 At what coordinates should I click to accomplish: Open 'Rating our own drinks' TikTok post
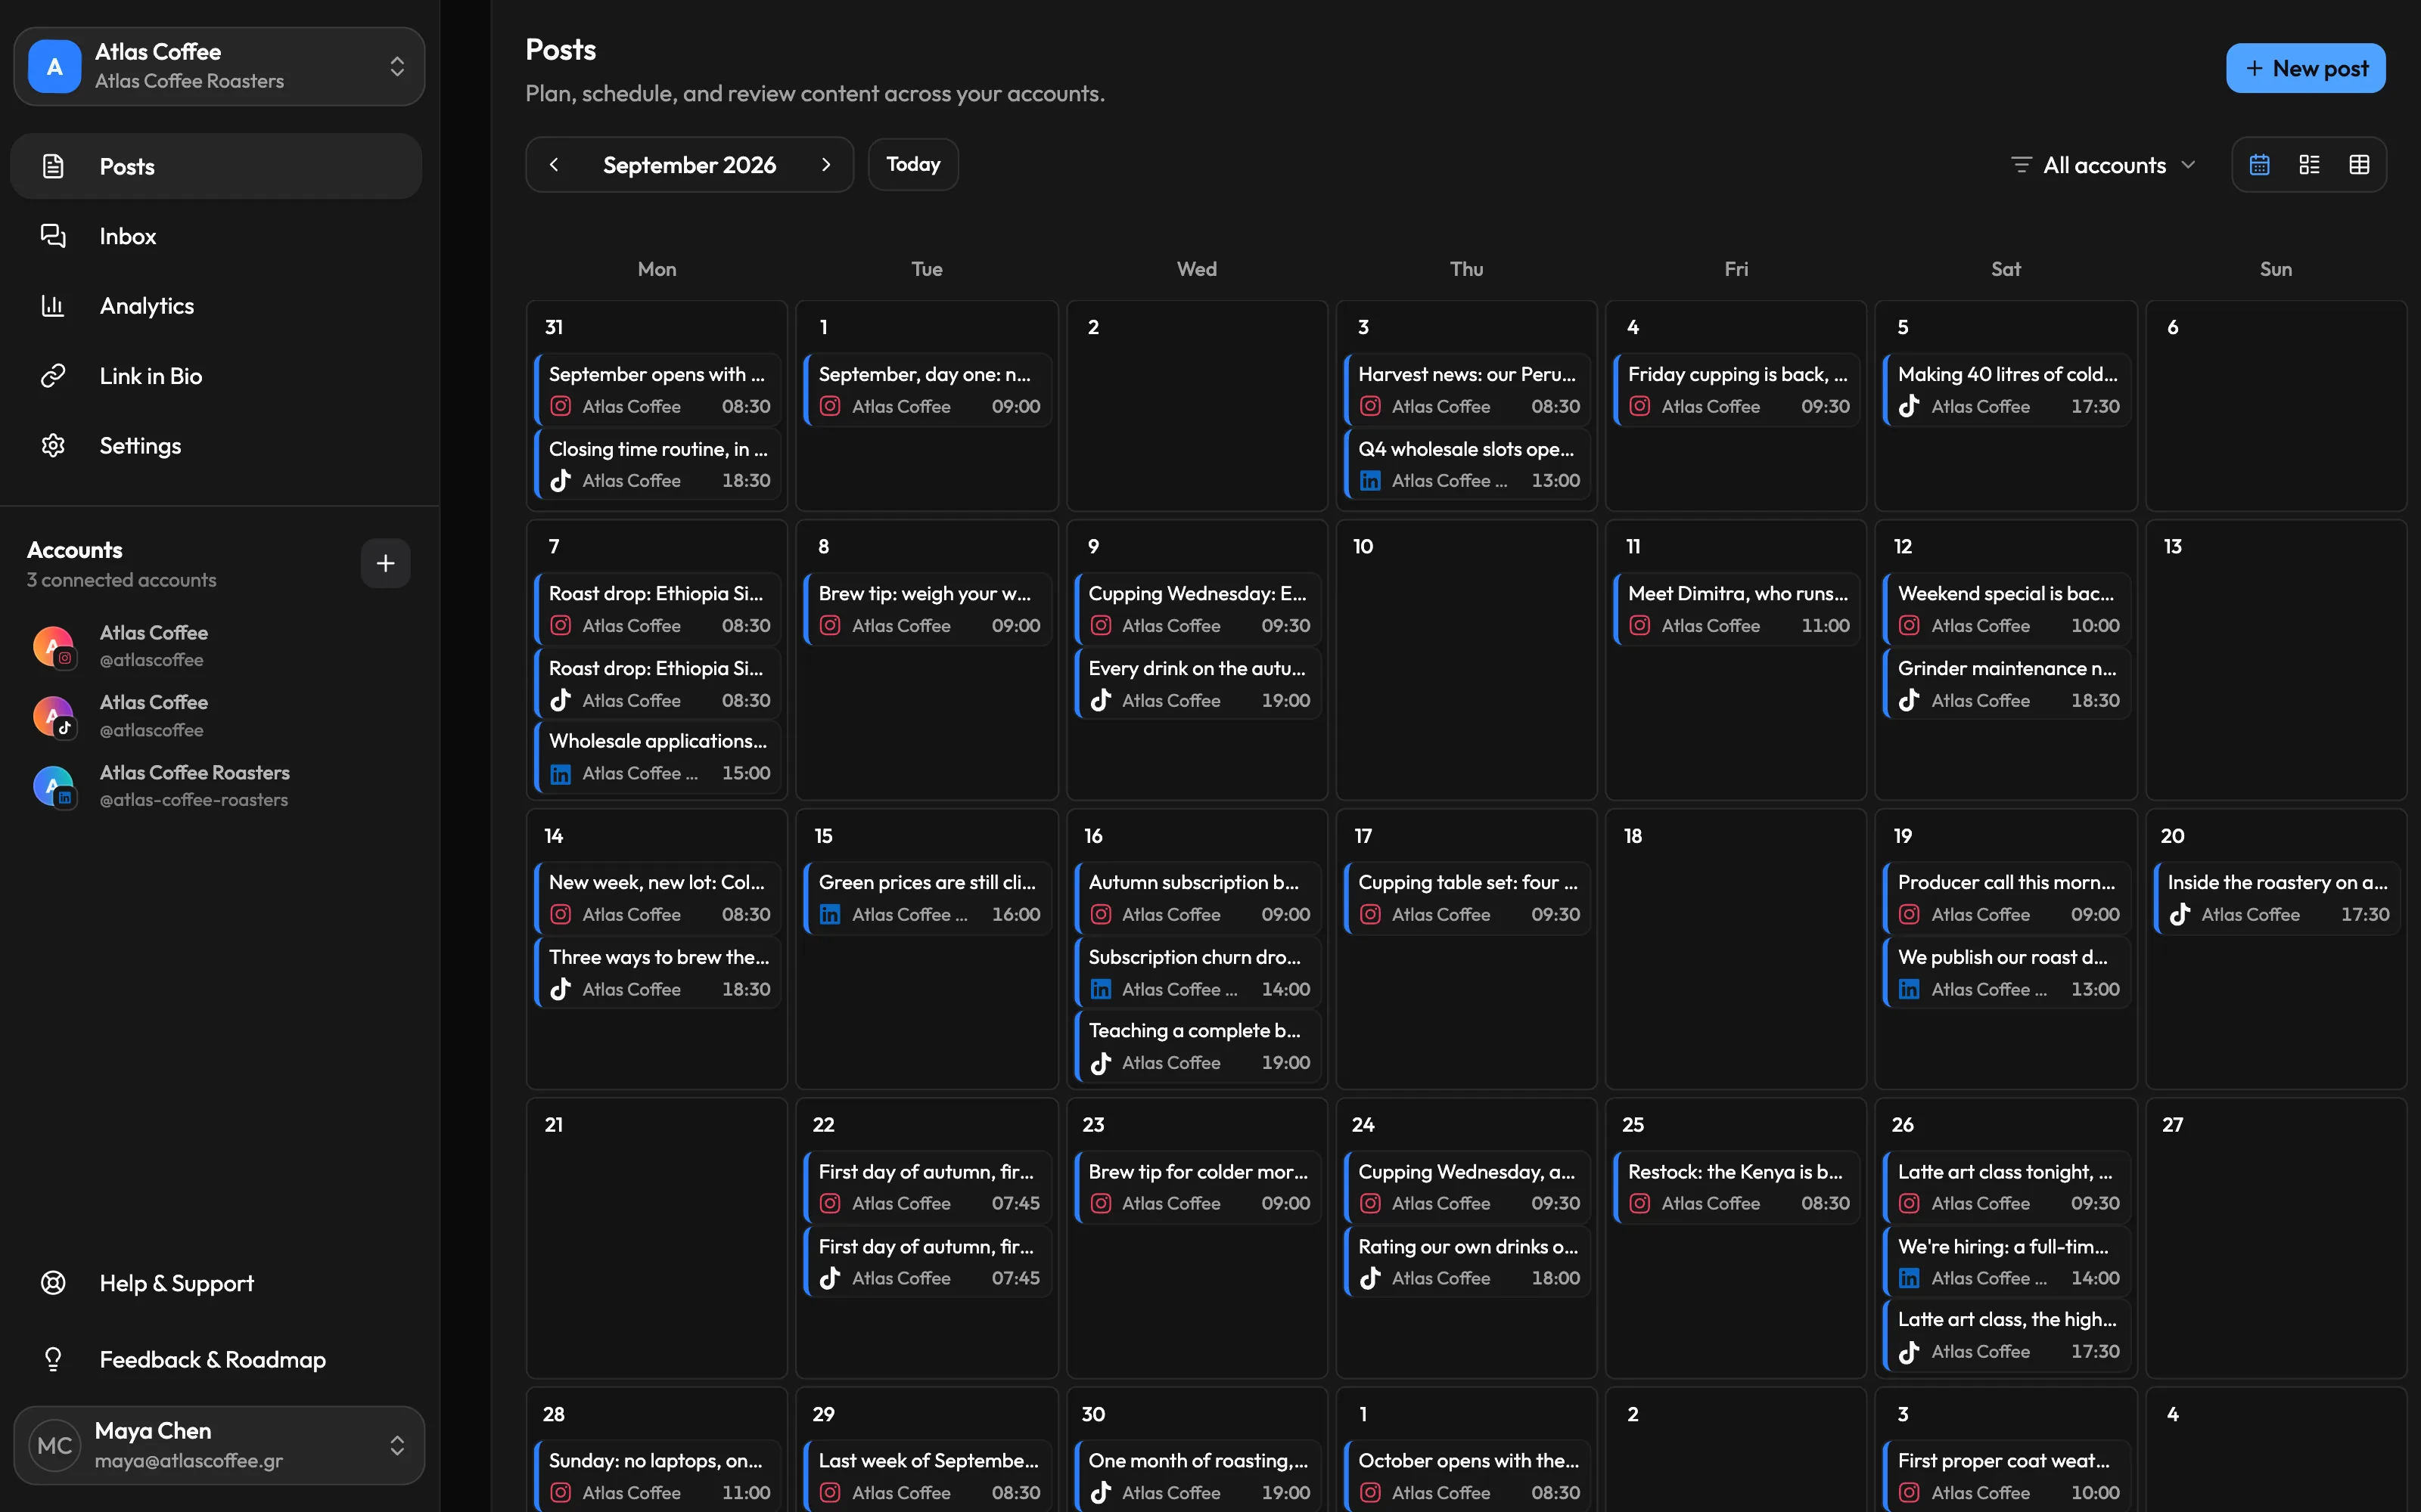pyautogui.click(x=1467, y=1262)
